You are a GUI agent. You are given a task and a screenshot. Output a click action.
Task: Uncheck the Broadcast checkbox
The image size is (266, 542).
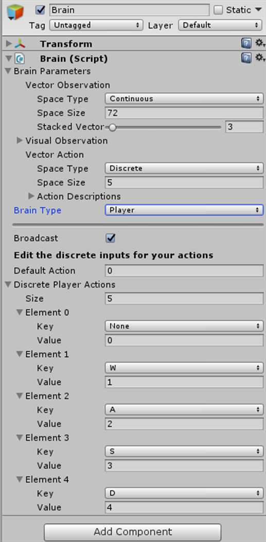click(x=111, y=238)
